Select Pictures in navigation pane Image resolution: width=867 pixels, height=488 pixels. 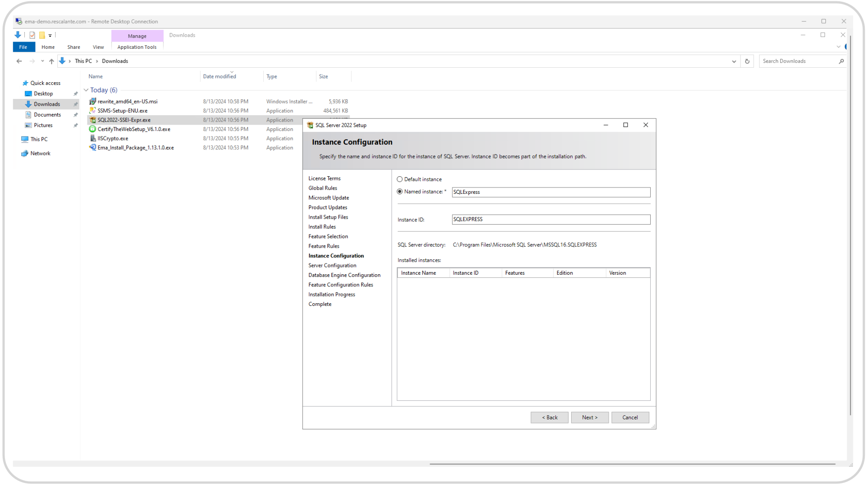(x=43, y=125)
